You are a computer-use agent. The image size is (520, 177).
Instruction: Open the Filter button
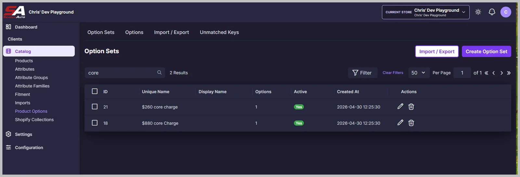click(362, 73)
